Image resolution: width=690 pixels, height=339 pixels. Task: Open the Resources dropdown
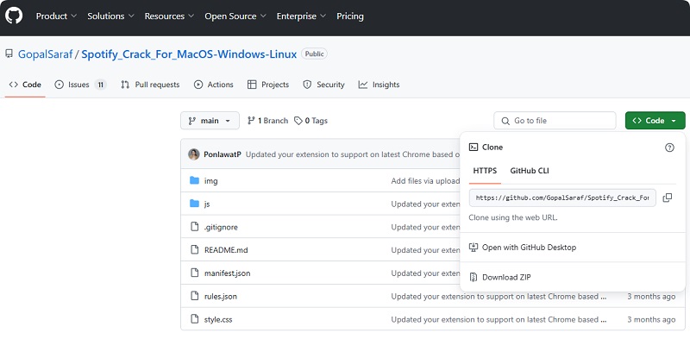(x=169, y=16)
